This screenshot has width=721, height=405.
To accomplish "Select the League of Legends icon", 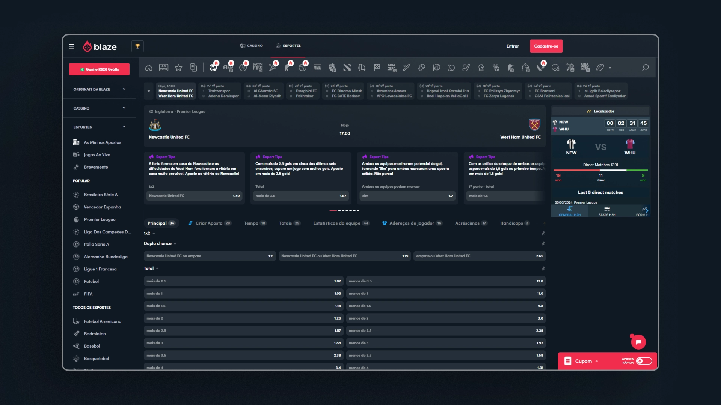I will tap(362, 67).
